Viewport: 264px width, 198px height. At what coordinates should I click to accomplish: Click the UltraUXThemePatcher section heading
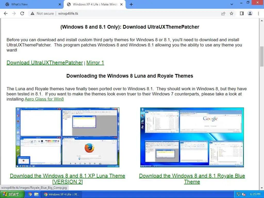(130, 27)
